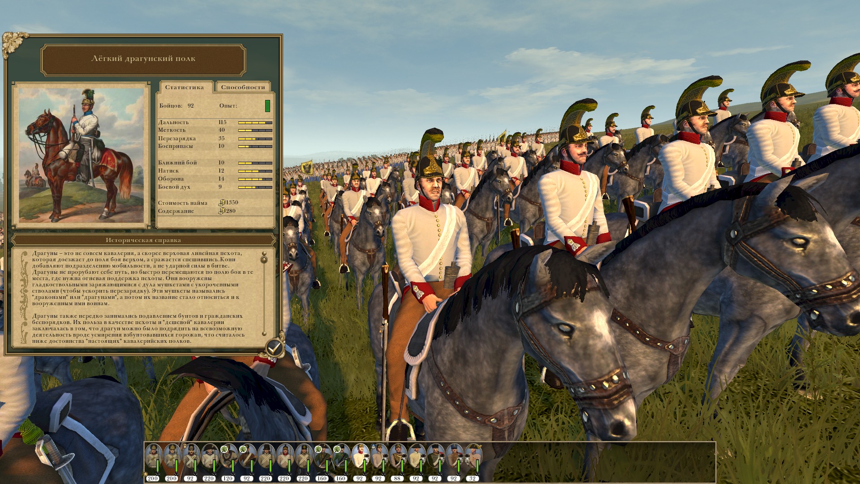Select the highlighted light dragoon unit card

(360, 462)
